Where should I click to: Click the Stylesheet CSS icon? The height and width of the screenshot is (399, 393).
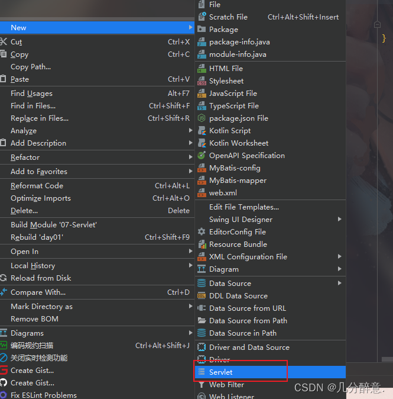202,81
